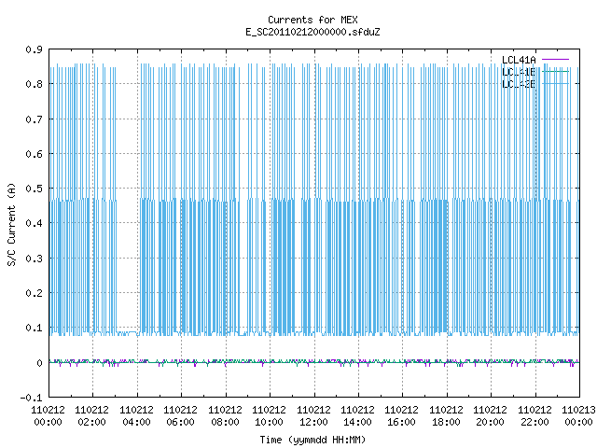Click the 110212 06:00 time tick label
The image size is (597, 448).
(181, 416)
